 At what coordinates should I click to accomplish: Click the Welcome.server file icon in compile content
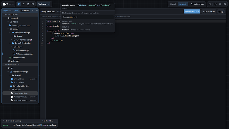click(12, 100)
